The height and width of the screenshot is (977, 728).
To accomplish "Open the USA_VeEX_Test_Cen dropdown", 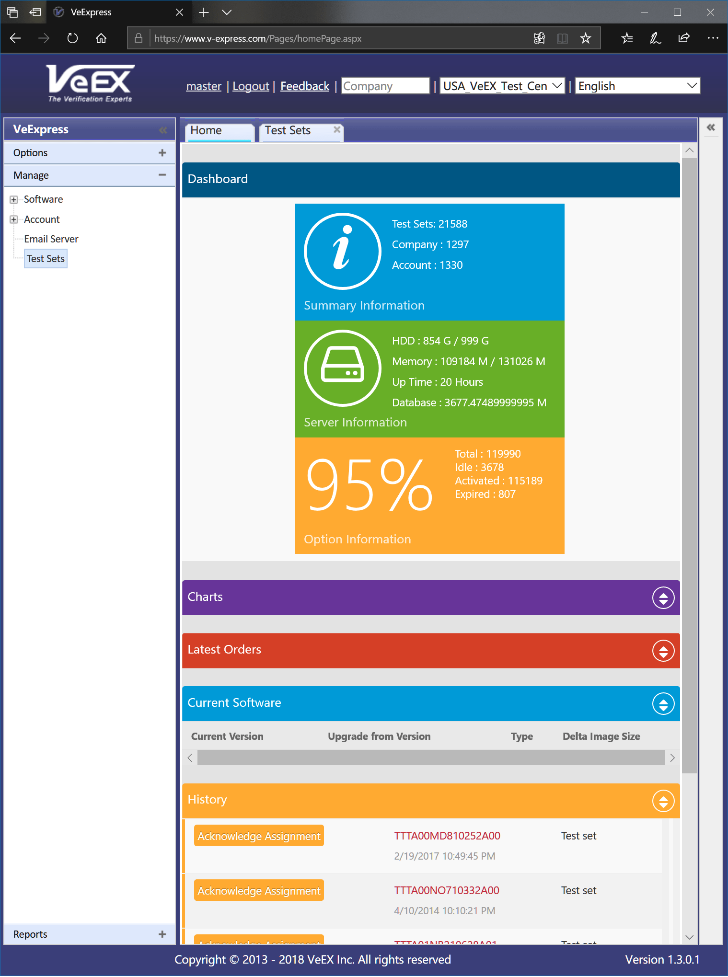I will 502,86.
